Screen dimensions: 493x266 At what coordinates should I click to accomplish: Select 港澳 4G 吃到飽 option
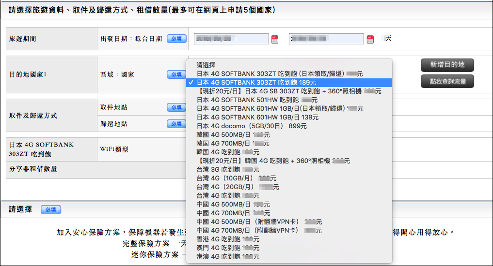[x=289, y=257]
